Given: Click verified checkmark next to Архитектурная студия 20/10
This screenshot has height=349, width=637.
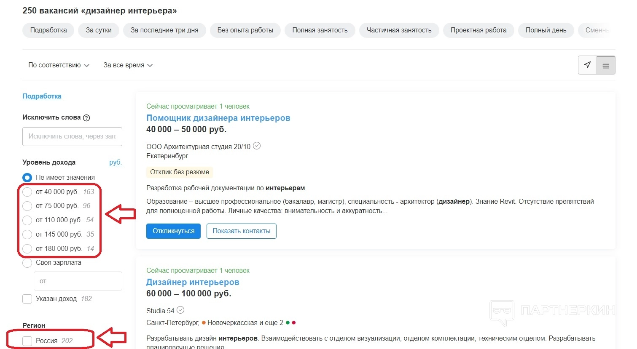Looking at the screenshot, I should [x=257, y=146].
